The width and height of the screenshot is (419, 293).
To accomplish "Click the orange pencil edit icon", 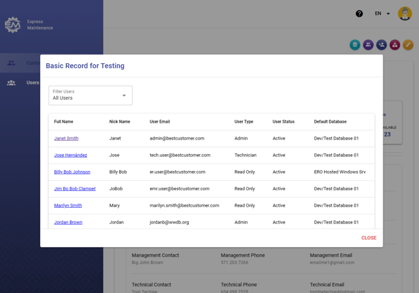I will [408, 45].
